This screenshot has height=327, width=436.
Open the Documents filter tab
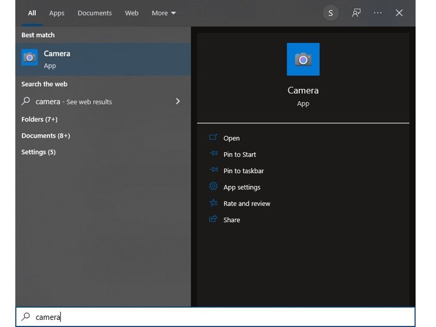[94, 13]
